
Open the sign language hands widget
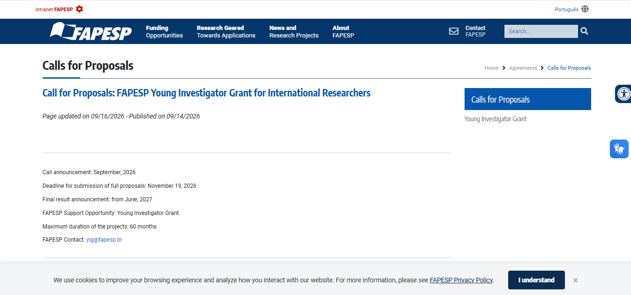tap(619, 149)
